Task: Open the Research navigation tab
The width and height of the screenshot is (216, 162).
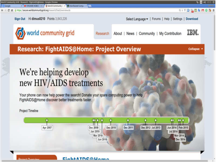Action: coord(103,33)
